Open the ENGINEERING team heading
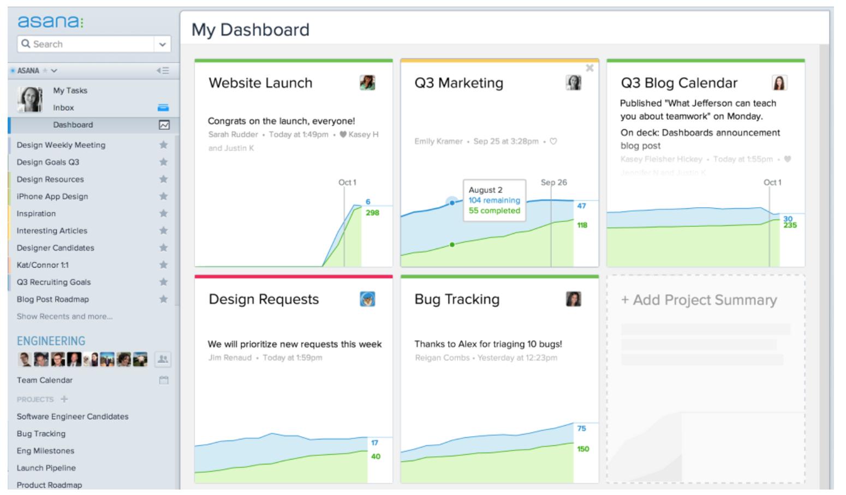The height and width of the screenshot is (495, 846). tap(51, 341)
